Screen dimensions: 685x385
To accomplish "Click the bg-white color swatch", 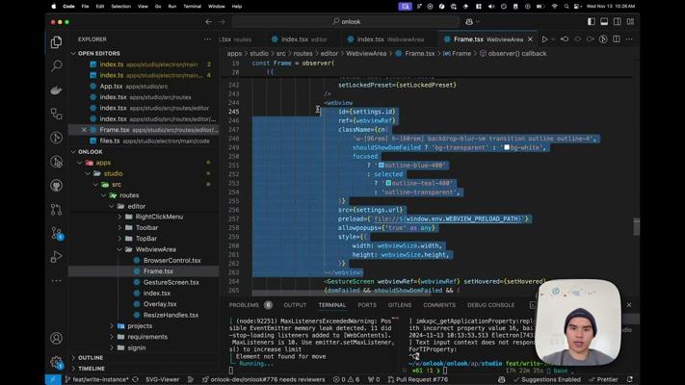I will coord(507,147).
